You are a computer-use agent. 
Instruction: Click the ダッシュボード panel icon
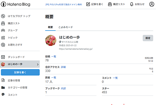point(3,57)
